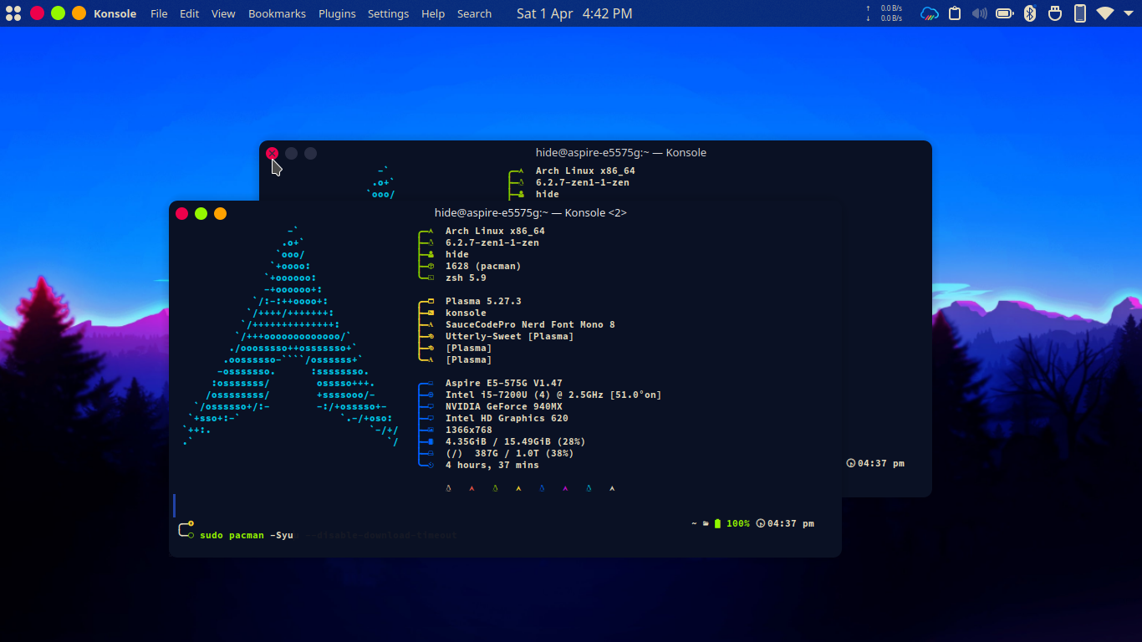Click 1628 (pacman) text
This screenshot has width=1142, height=642.
tap(483, 266)
